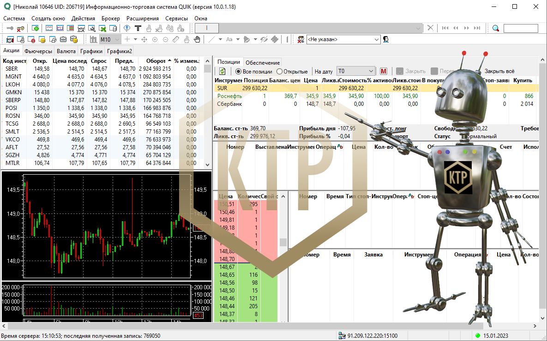Open the '<Не указан>' client code dropdown
The width and height of the screenshot is (547, 341).
pyautogui.click(x=376, y=39)
